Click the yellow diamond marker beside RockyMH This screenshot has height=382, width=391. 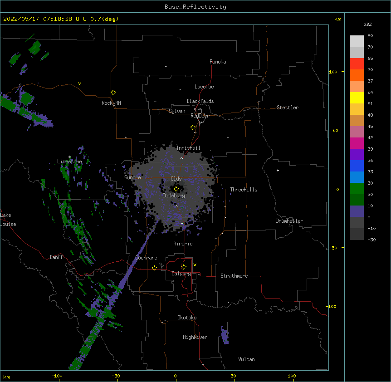pyautogui.click(x=113, y=93)
